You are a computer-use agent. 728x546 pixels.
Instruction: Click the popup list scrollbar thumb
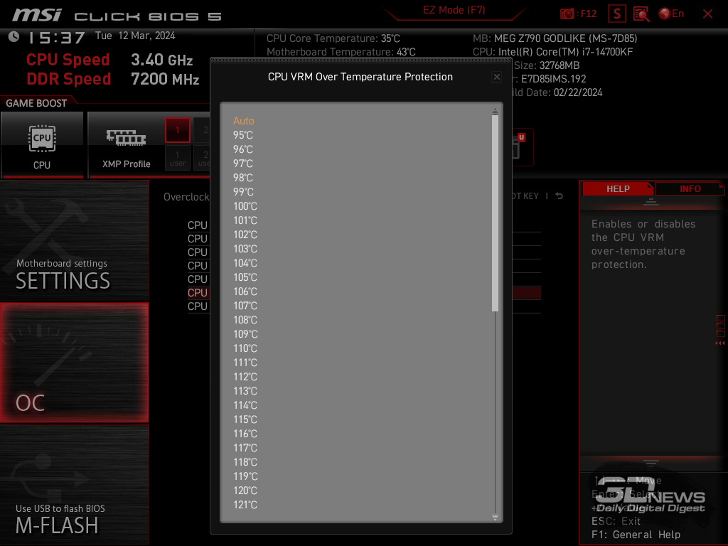[x=495, y=213]
